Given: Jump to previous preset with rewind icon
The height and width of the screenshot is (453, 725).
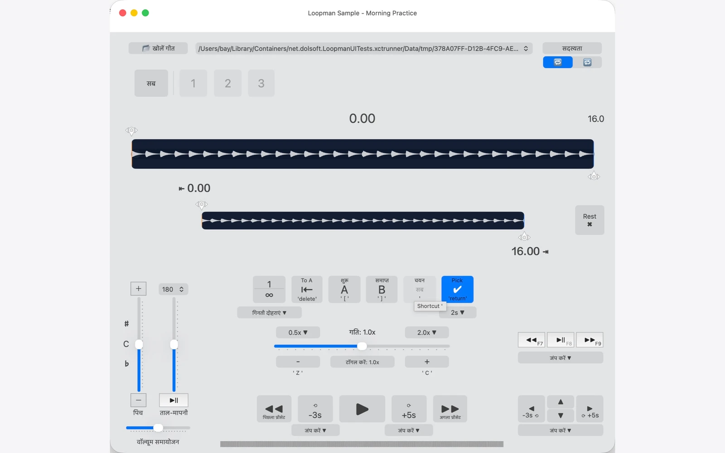Looking at the screenshot, I should 274,409.
